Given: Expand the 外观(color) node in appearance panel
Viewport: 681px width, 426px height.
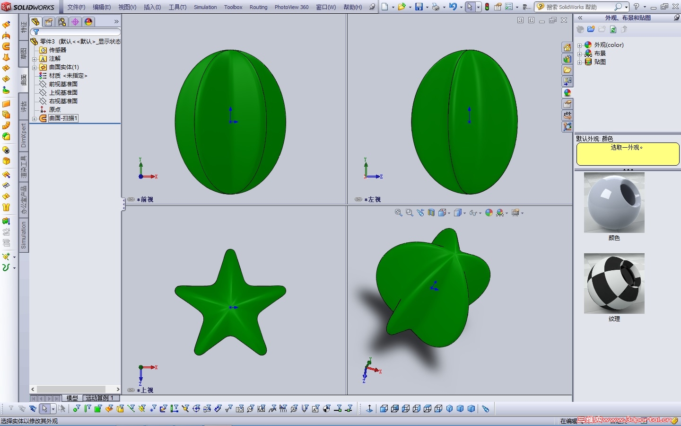Looking at the screenshot, I should click(x=580, y=45).
